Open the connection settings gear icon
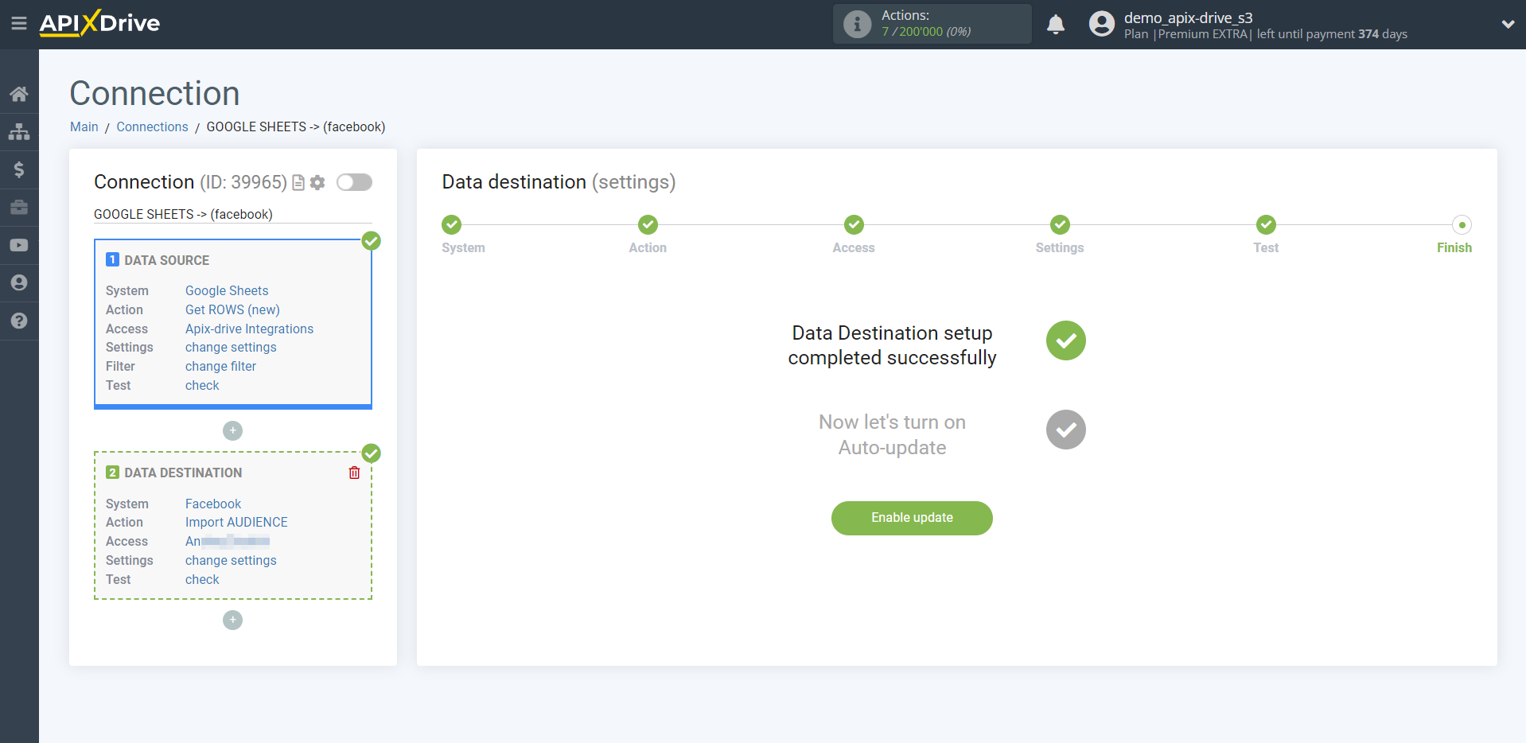This screenshot has width=1526, height=743. pyautogui.click(x=317, y=183)
